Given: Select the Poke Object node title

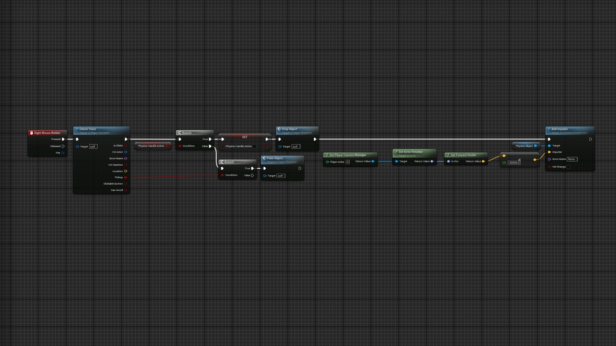Looking at the screenshot, I should click(x=275, y=158).
